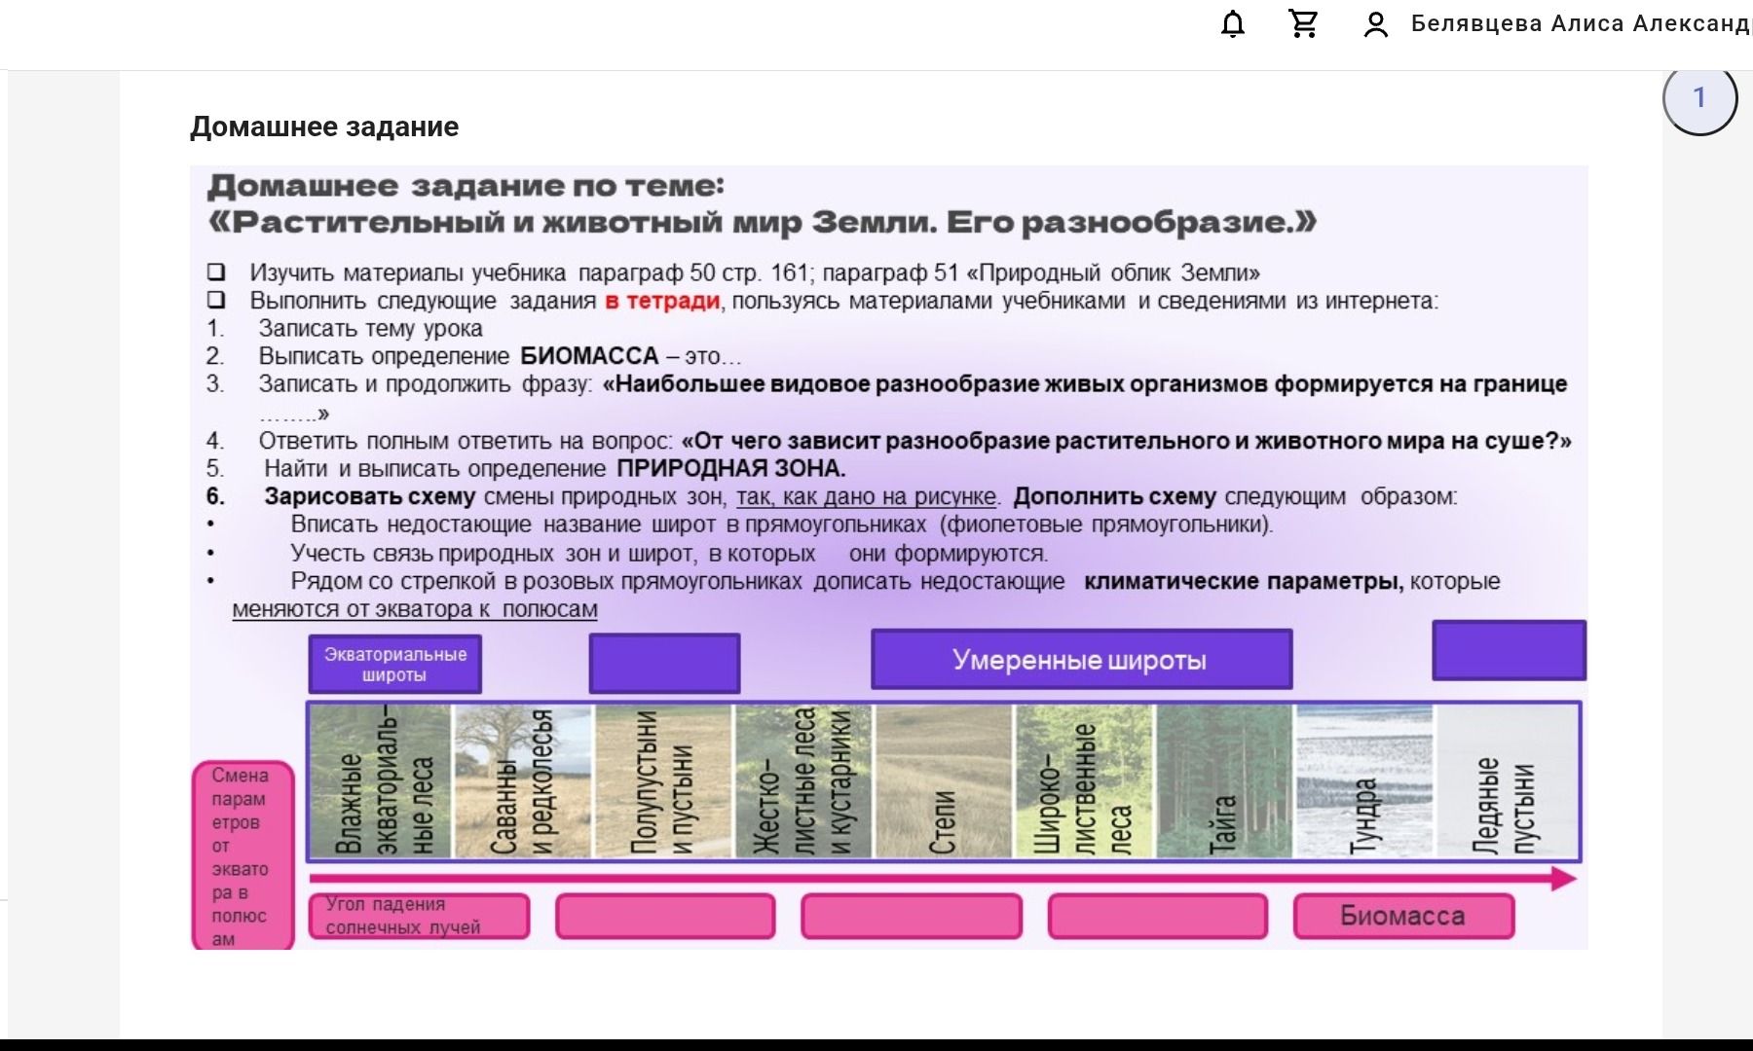Click bold word "БИОМАССА" in item 2

tap(589, 356)
